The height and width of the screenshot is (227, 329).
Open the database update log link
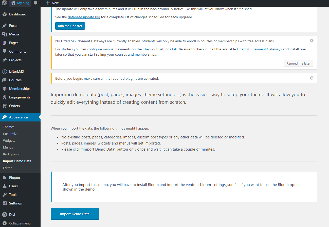pos(84,17)
